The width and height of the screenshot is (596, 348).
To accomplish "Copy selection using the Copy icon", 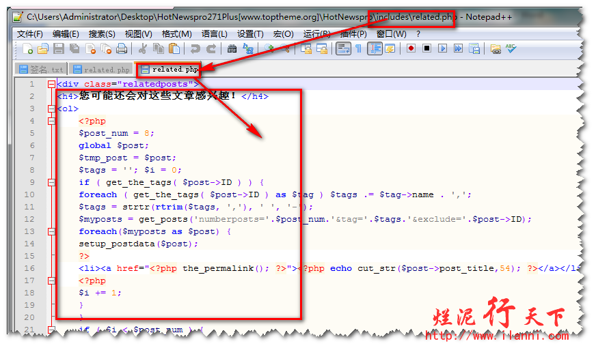I will 158,48.
